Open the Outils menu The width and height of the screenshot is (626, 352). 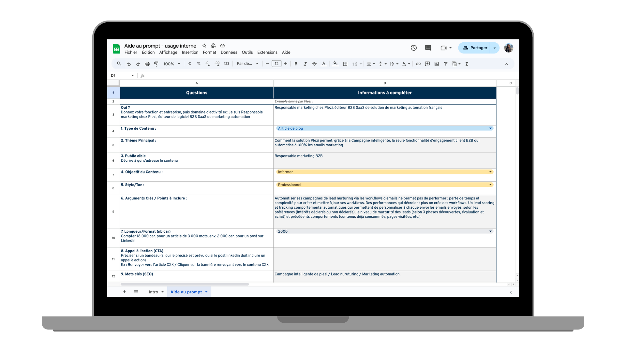pos(247,52)
